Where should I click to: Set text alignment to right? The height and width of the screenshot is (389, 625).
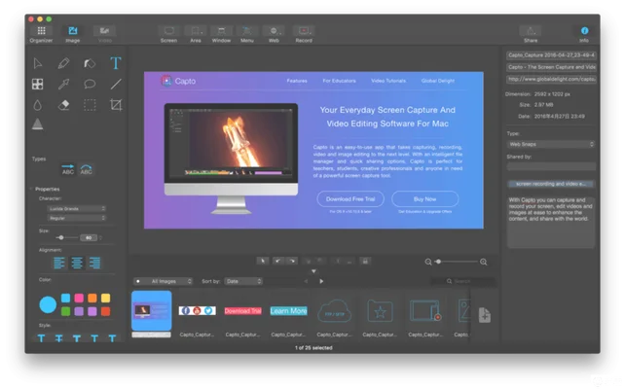point(94,263)
